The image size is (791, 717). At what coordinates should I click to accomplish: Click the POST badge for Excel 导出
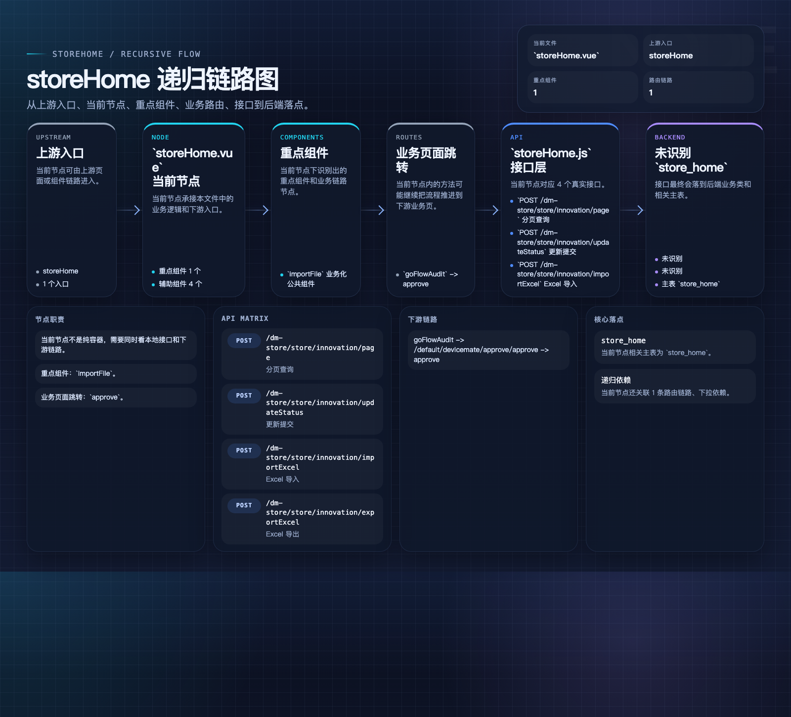click(244, 505)
